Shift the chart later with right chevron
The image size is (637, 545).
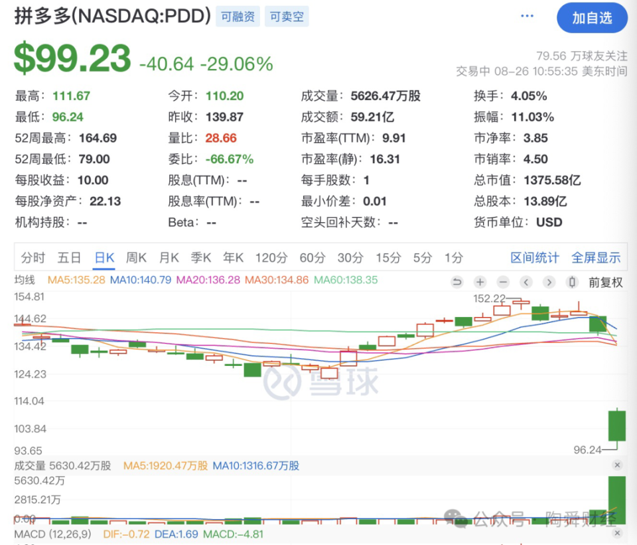[x=549, y=282]
